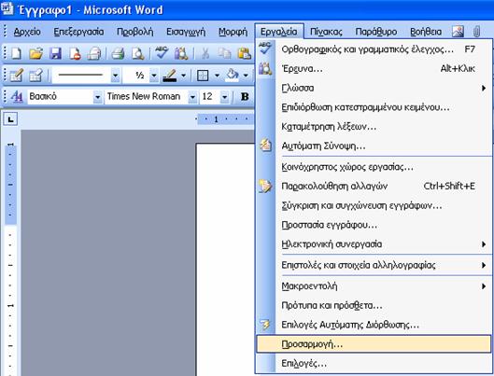This screenshot has width=494, height=376.
Task: Click the Shading Color paint bucket
Action: coord(233,76)
